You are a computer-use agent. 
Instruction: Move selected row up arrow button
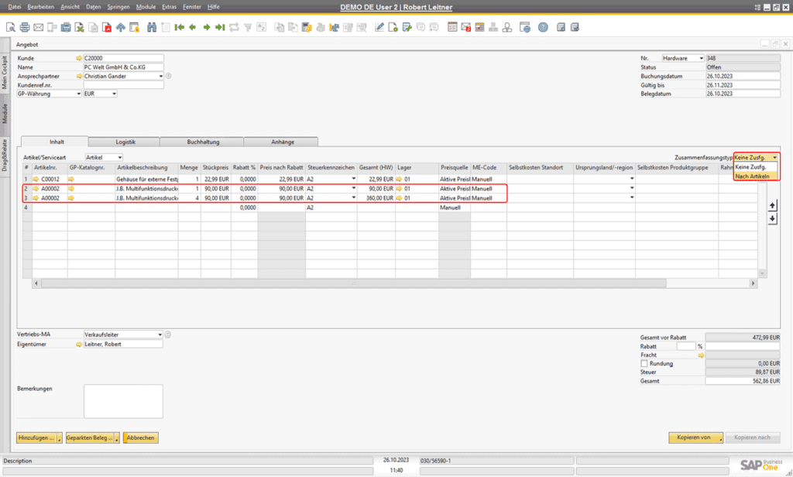click(772, 205)
